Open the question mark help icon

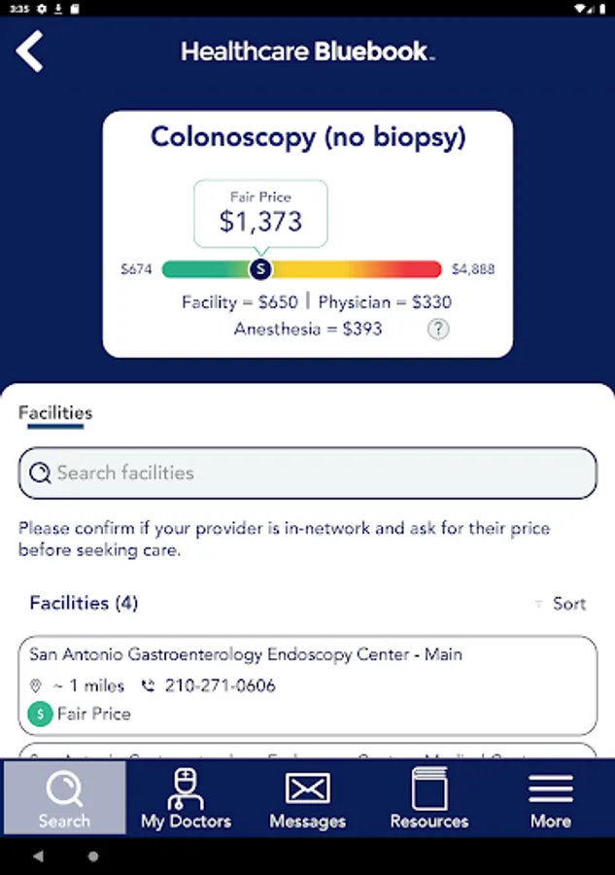click(438, 329)
